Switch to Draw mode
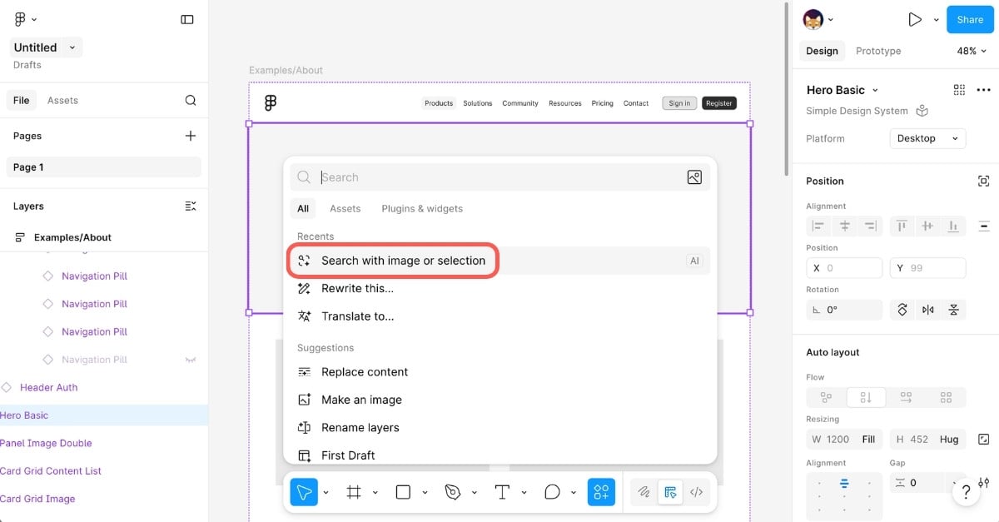This screenshot has width=999, height=522. 644,492
